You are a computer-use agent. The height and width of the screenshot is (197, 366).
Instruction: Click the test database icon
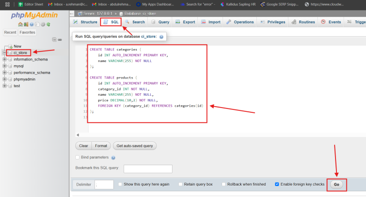(x=10, y=86)
